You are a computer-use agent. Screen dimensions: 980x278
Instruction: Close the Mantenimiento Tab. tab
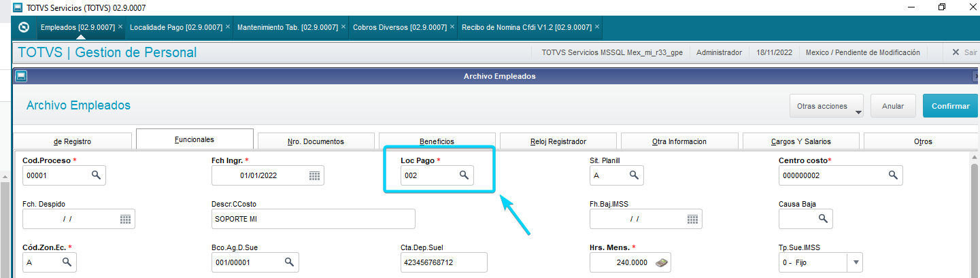[x=343, y=27]
